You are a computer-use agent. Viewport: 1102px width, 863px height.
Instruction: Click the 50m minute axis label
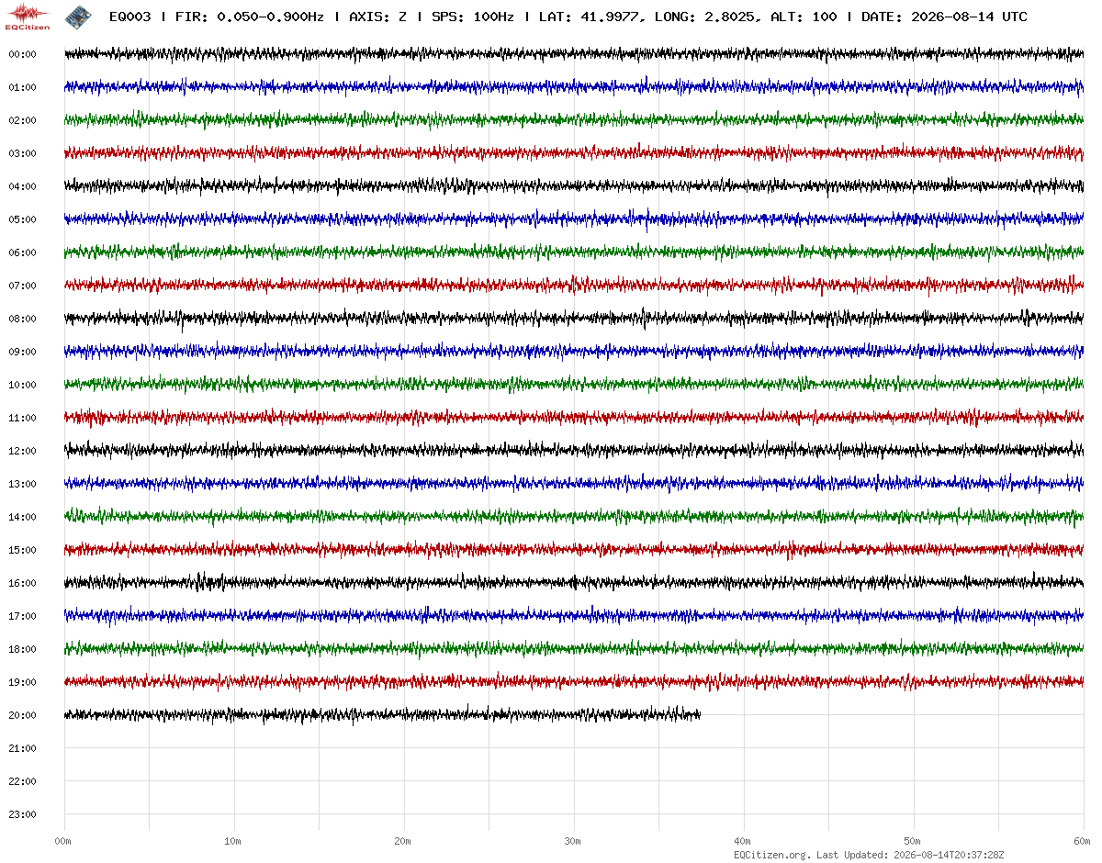pyautogui.click(x=912, y=841)
